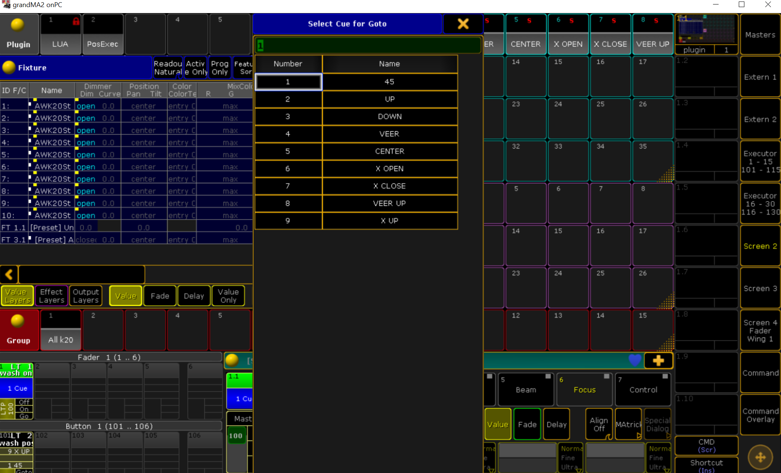Screen dimensions: 781x473
Task: Select cue 2 named UP
Action: click(356, 99)
